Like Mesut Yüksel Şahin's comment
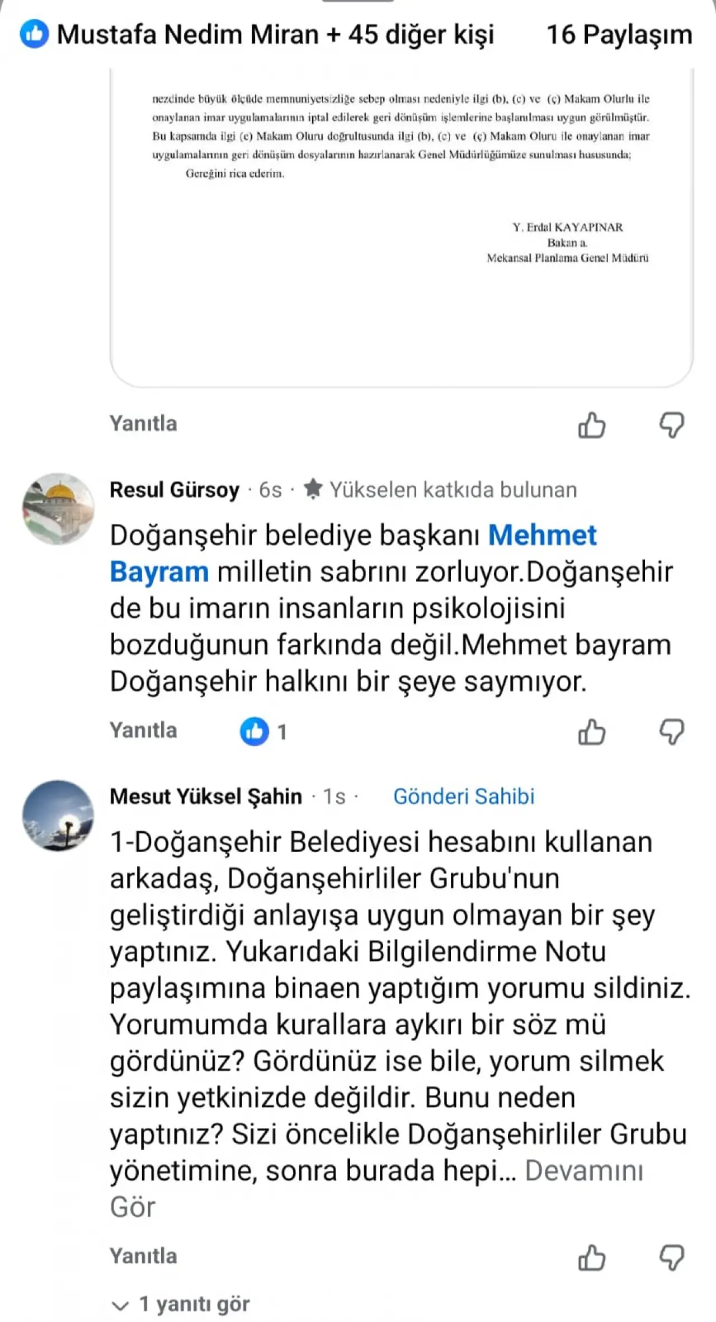 tap(591, 1258)
